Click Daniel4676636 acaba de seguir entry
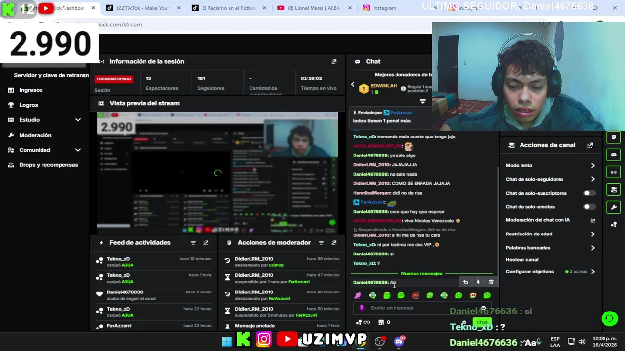Viewport: 625px width, 351px height. [154, 295]
